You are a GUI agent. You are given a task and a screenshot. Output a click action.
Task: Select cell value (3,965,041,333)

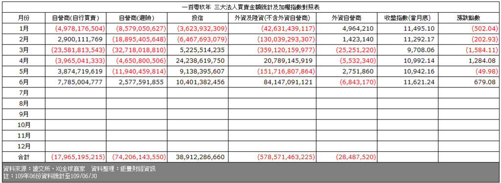[80, 61]
